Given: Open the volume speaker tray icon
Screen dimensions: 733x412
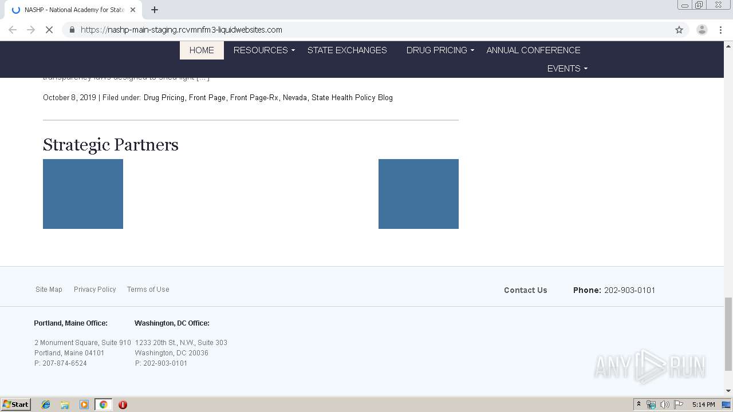Looking at the screenshot, I should click(664, 405).
